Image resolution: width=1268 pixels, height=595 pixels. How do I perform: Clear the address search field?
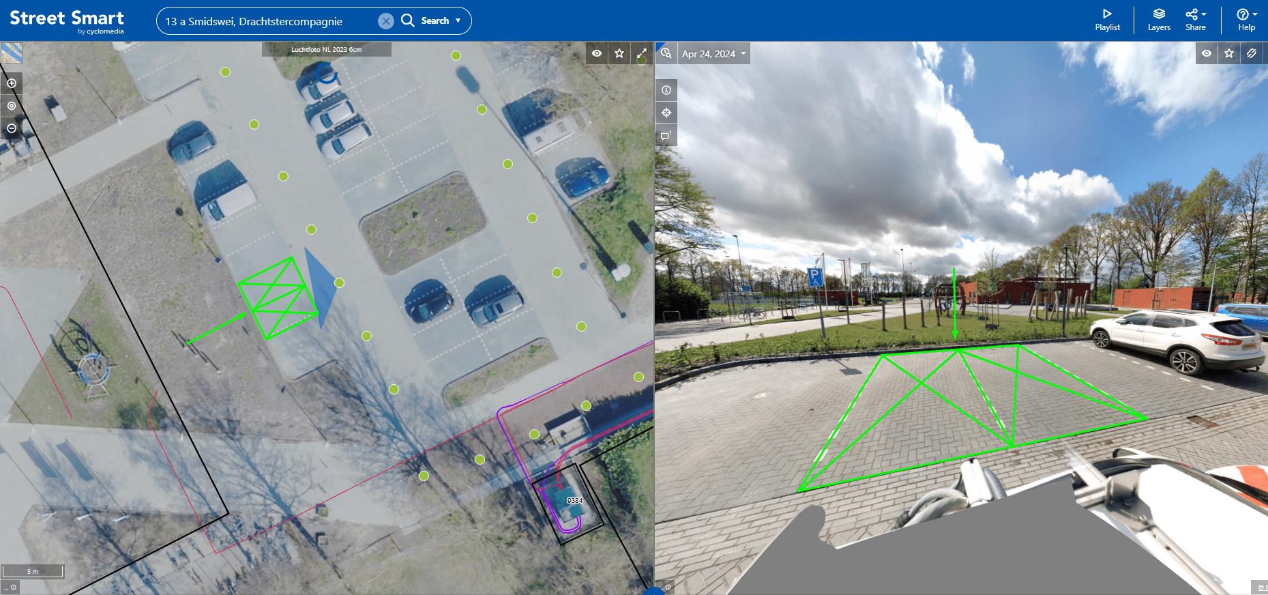pos(386,21)
